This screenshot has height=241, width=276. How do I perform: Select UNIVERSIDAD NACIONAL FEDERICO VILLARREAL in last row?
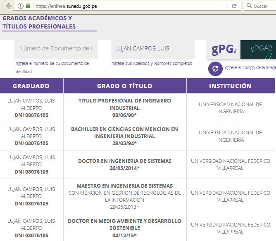(231, 228)
